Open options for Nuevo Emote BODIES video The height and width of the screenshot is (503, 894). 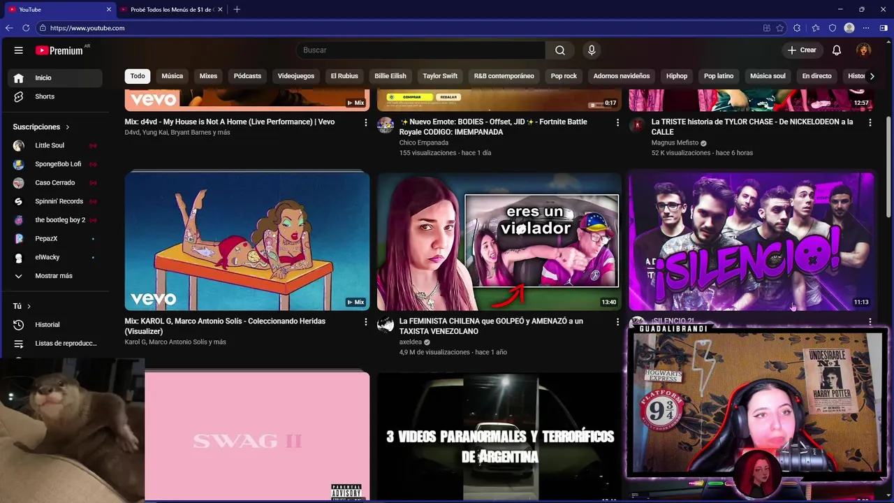[x=617, y=122]
